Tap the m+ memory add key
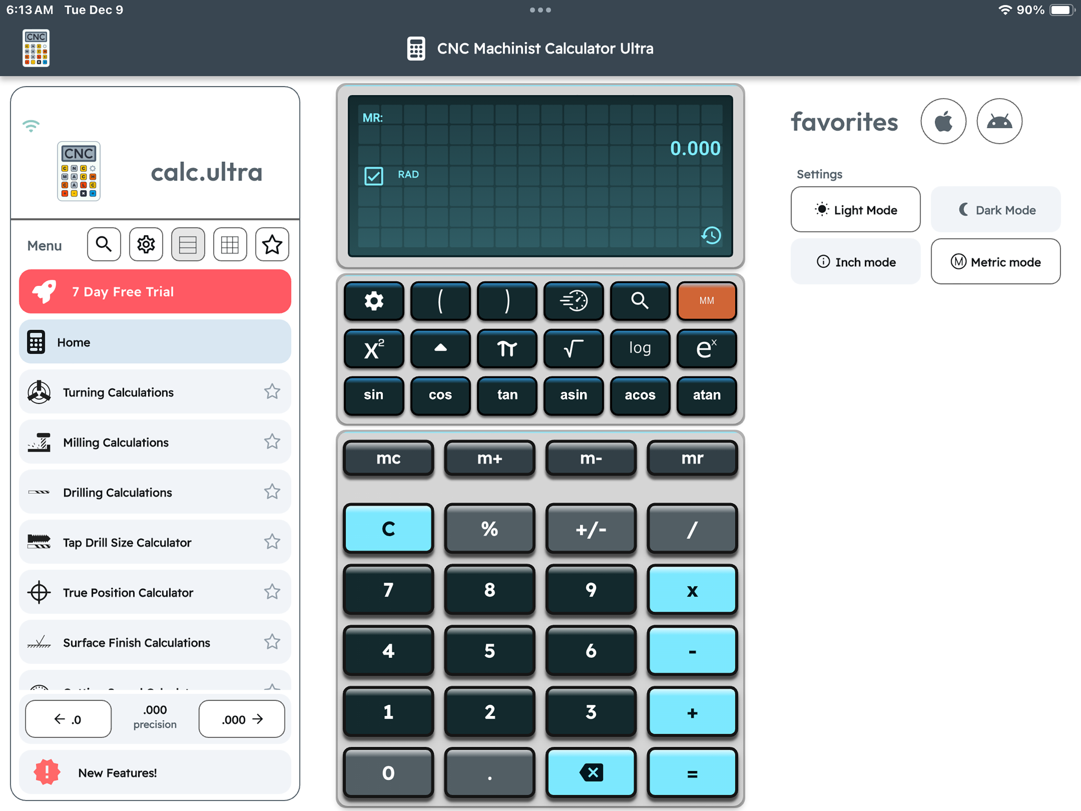 coord(490,458)
